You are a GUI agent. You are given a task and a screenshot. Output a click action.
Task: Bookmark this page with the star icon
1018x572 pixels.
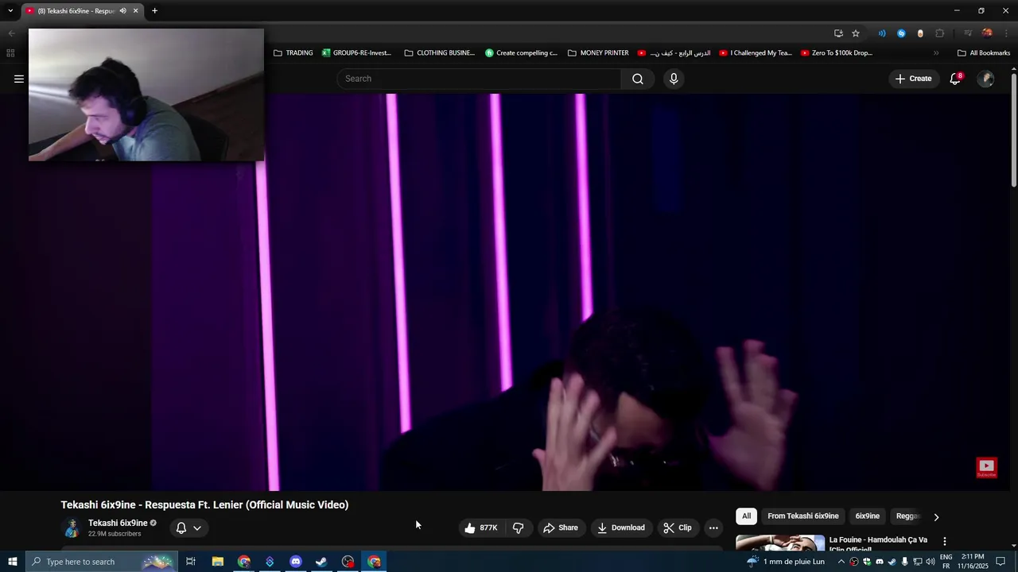point(856,33)
